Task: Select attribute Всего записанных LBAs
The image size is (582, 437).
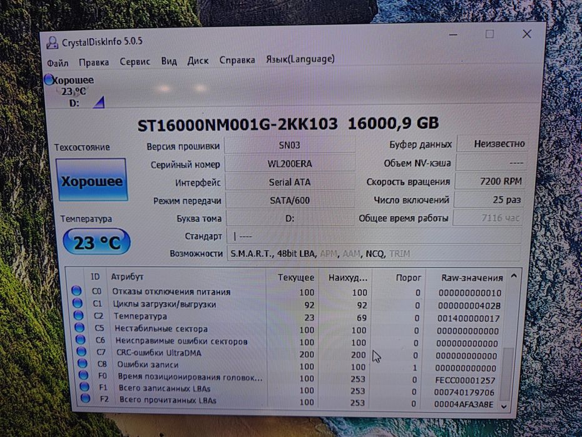Action: [x=165, y=388]
